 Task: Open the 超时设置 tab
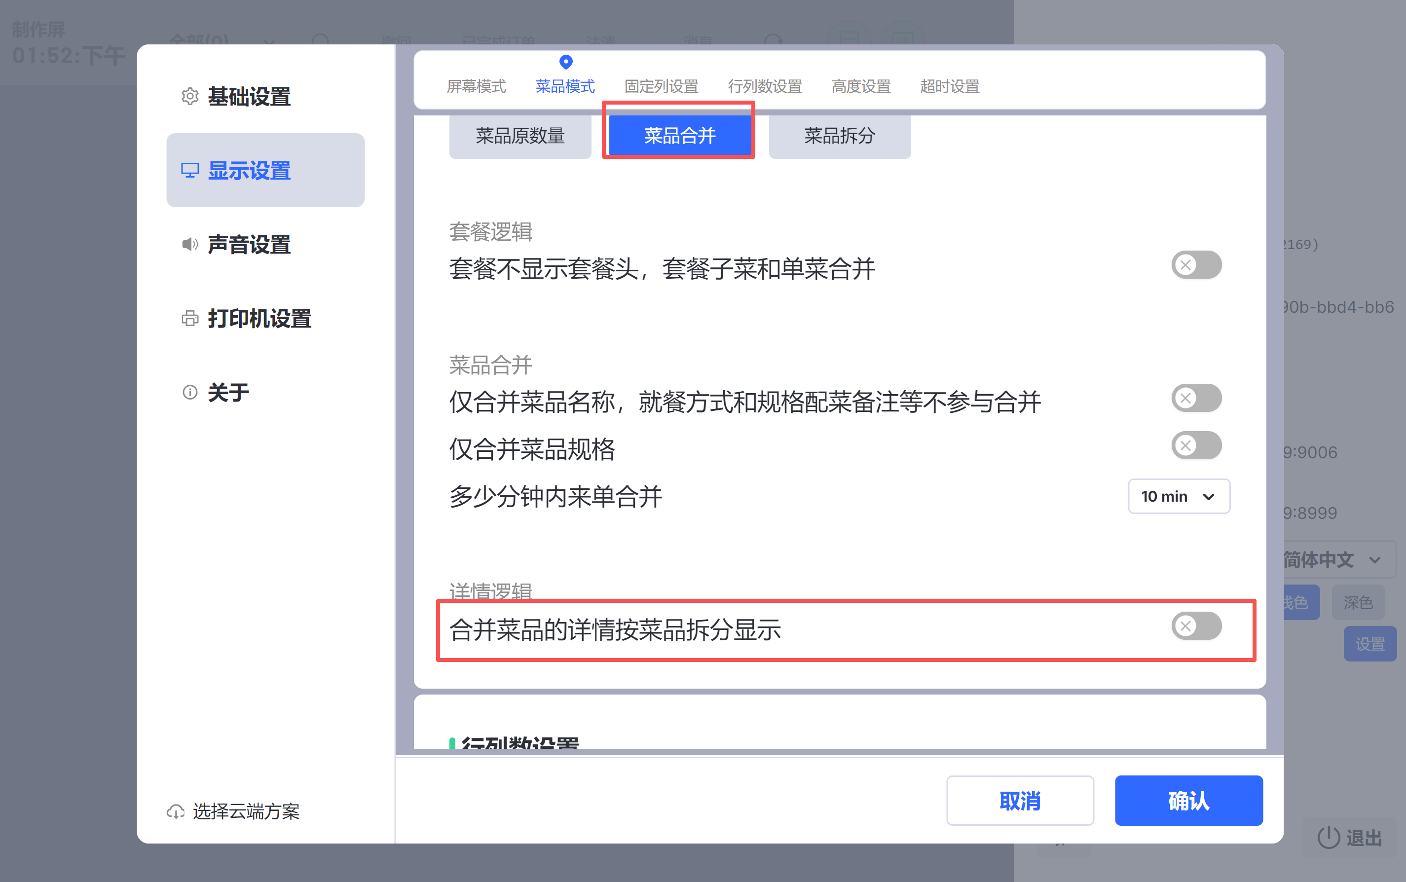(x=949, y=86)
